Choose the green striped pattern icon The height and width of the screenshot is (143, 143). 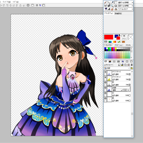tap(119, 42)
